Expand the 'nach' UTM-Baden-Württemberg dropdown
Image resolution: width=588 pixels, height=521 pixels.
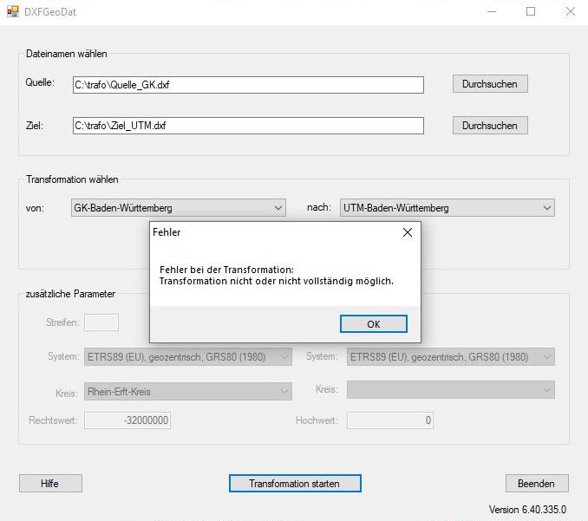(447, 208)
